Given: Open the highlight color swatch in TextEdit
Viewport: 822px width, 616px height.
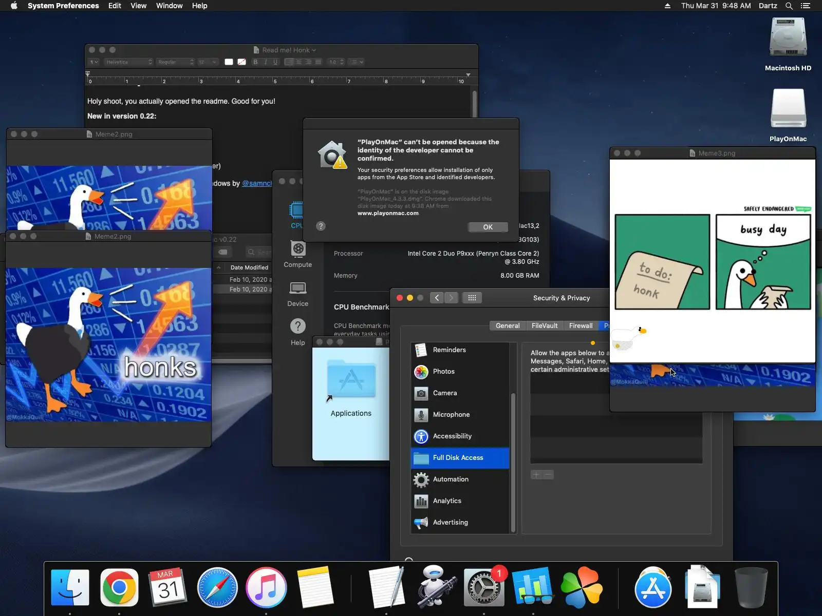Looking at the screenshot, I should tap(241, 62).
